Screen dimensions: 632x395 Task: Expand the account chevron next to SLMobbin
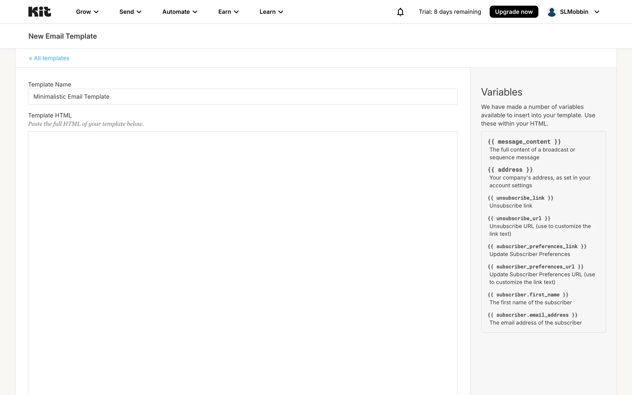pos(597,12)
